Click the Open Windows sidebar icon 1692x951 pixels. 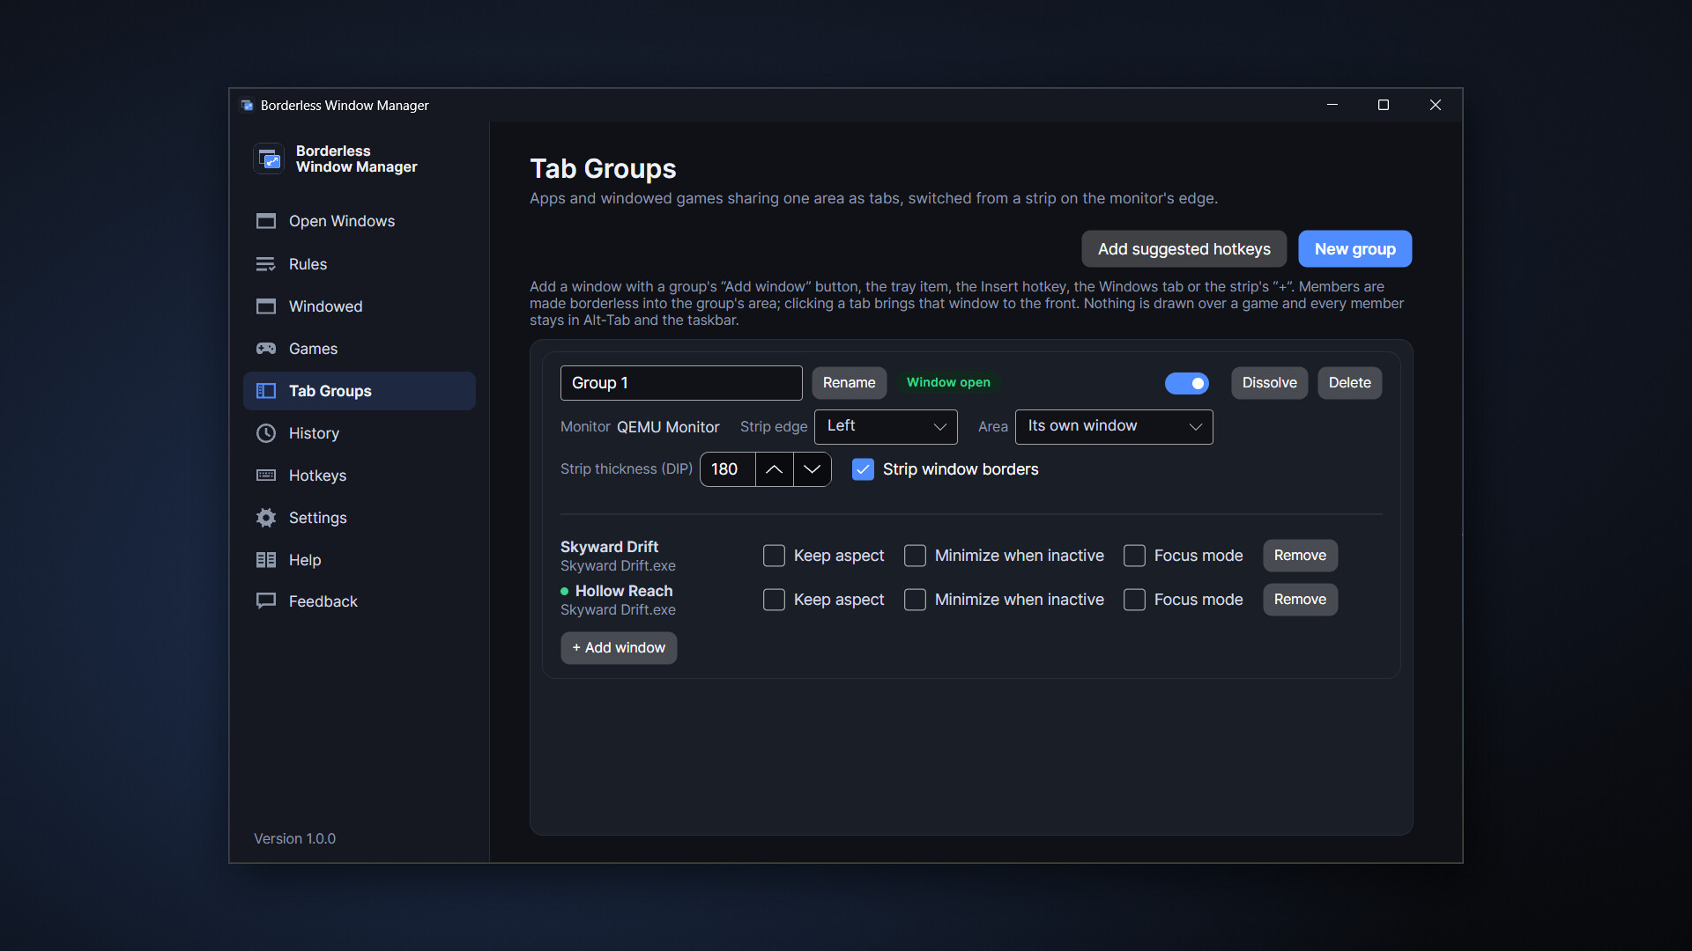[x=265, y=221]
